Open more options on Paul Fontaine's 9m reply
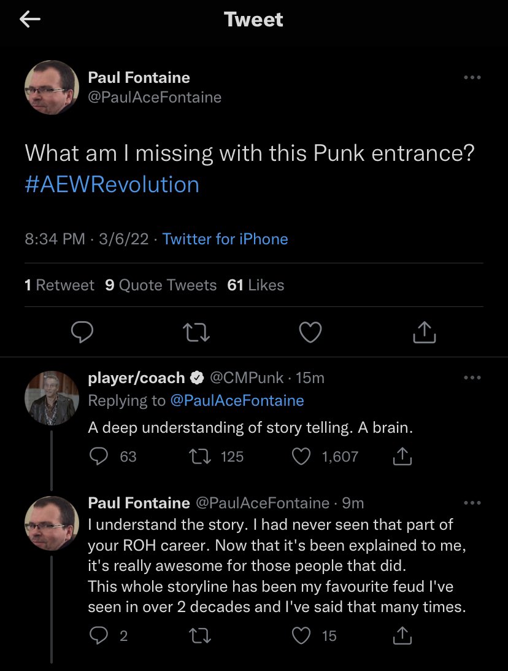 (x=472, y=503)
